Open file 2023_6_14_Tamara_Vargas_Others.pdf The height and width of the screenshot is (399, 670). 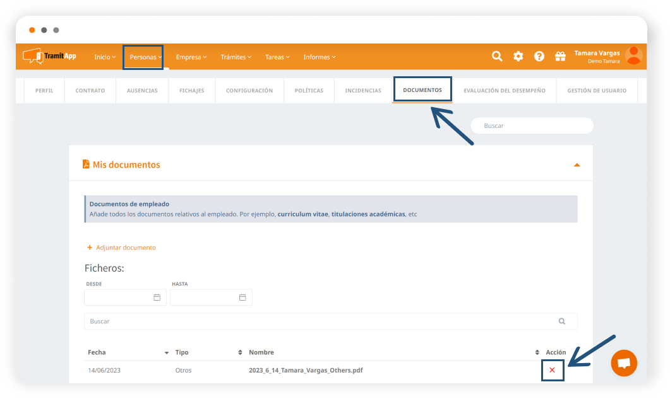click(x=306, y=370)
